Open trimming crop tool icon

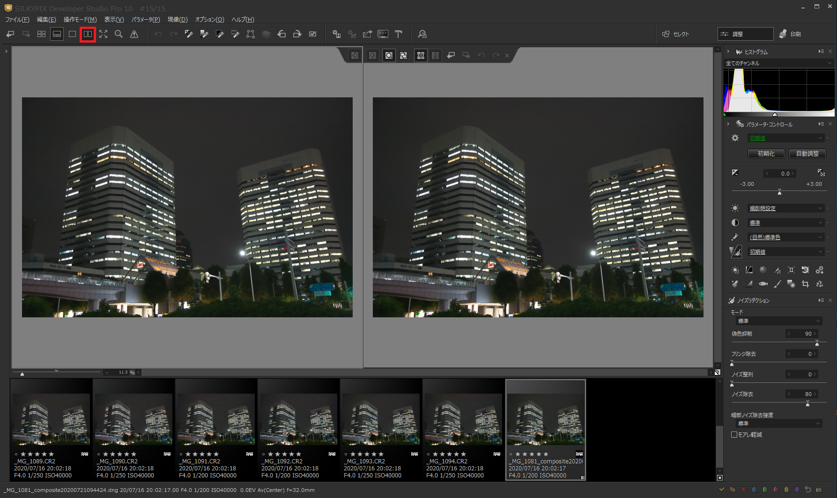pyautogui.click(x=805, y=284)
